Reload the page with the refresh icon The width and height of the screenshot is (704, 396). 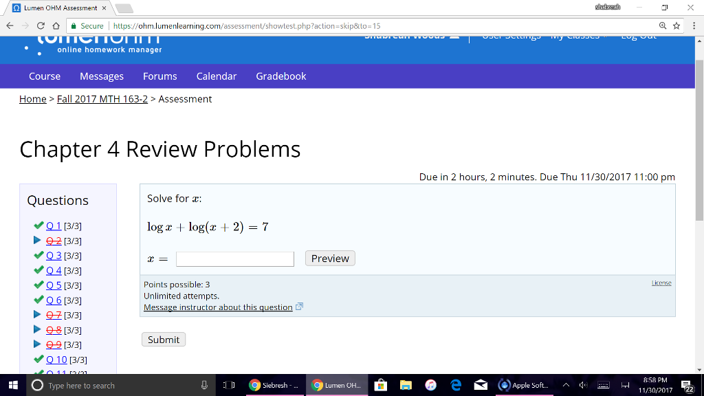[41, 25]
